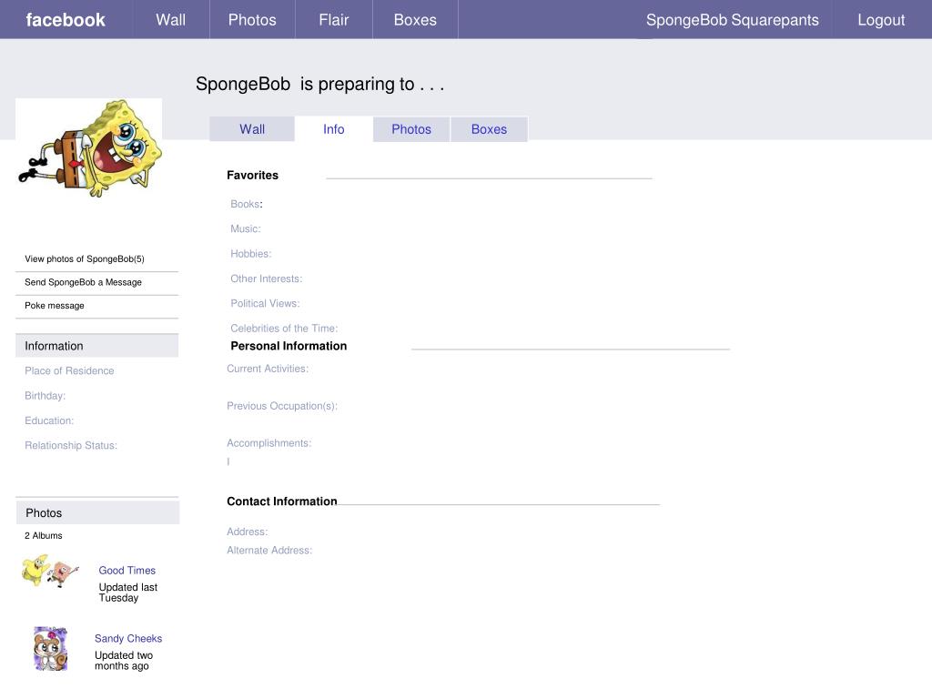Click the Sandy Cheeks album thumbnail
The image size is (932, 699).
51,648
